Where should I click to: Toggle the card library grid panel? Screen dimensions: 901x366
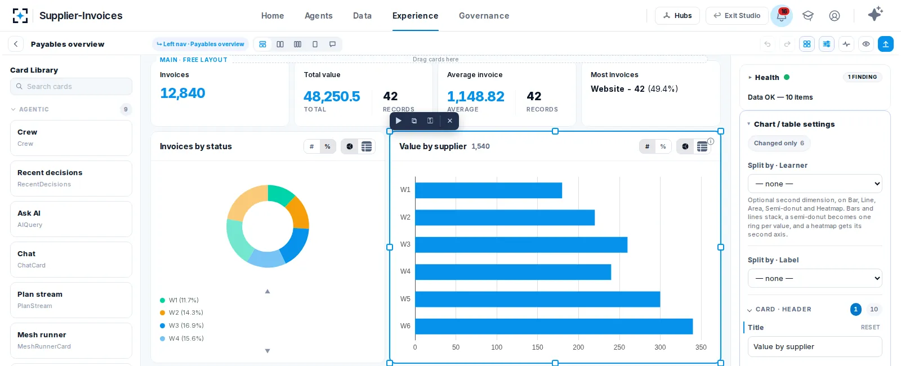(807, 44)
